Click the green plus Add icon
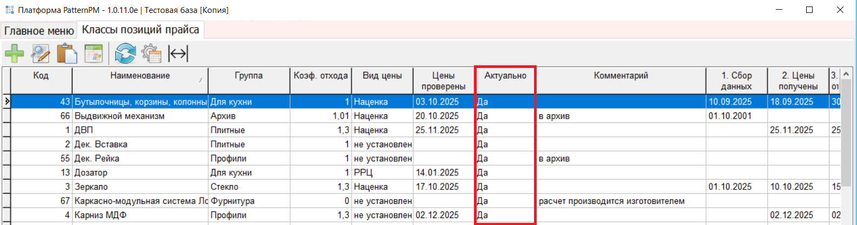 click(x=15, y=53)
